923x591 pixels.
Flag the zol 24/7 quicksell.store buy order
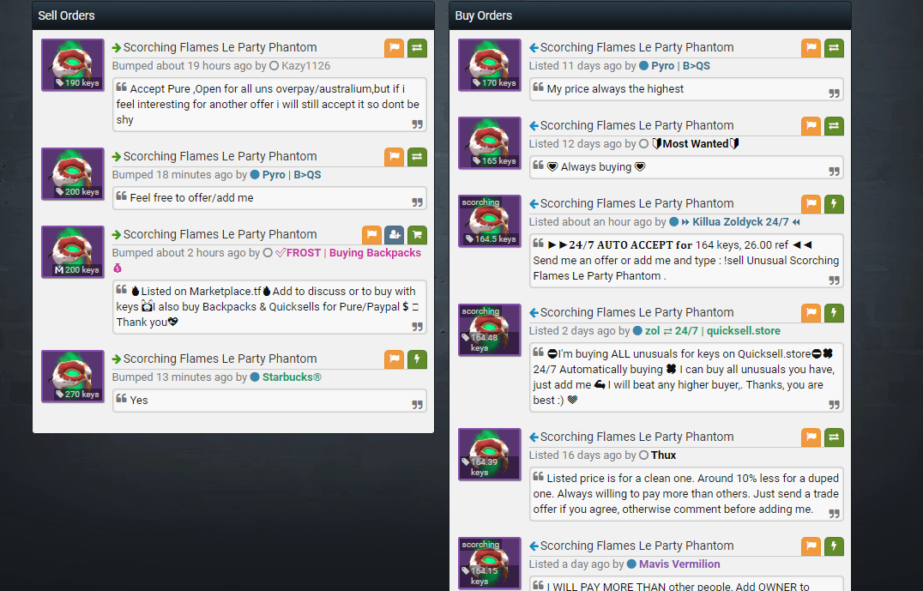click(811, 313)
